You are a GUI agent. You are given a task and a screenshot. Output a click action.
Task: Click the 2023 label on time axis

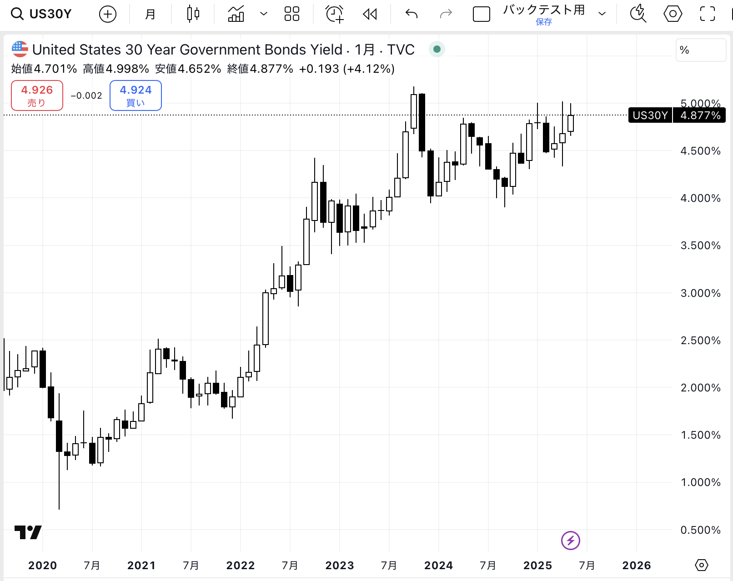pos(340,566)
